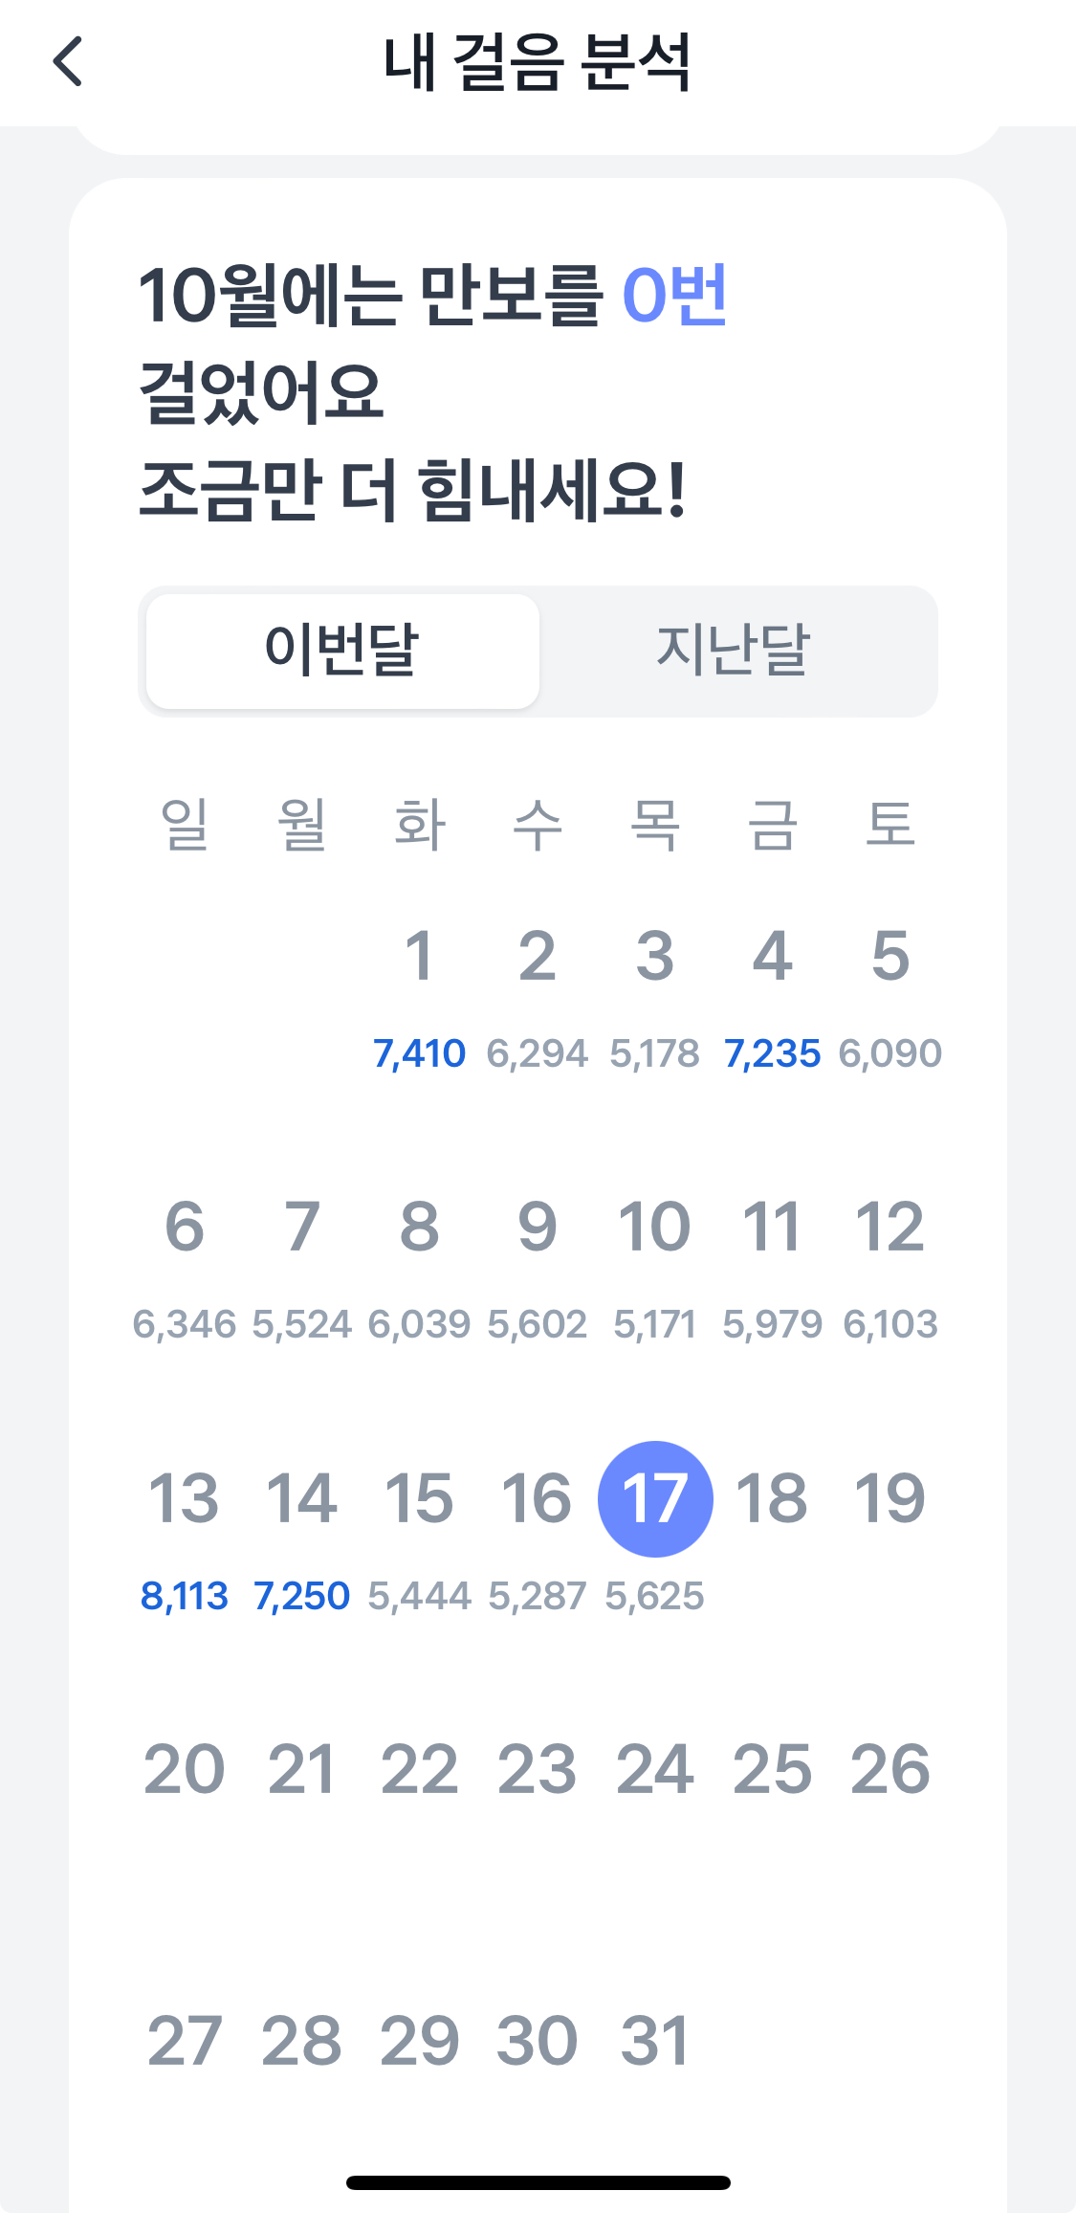Viewport: 1076px width, 2213px height.
Task: Choose date 20 in the calendar
Action: coord(184,1769)
